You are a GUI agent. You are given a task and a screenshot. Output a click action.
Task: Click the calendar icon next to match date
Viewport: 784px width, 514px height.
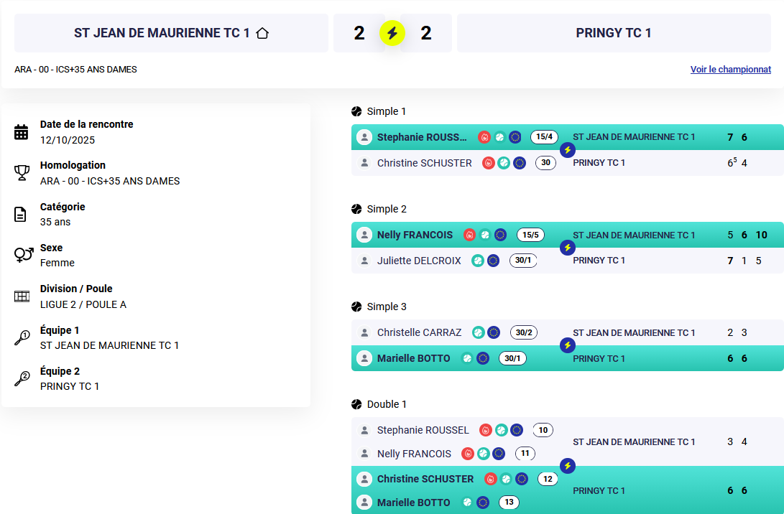tap(22, 132)
